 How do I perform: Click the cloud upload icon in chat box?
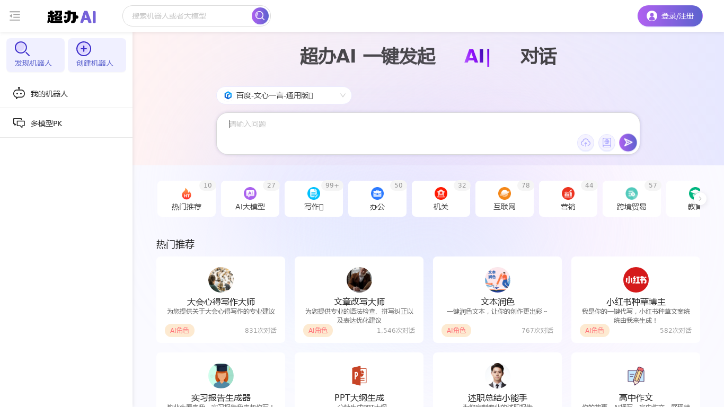[585, 143]
